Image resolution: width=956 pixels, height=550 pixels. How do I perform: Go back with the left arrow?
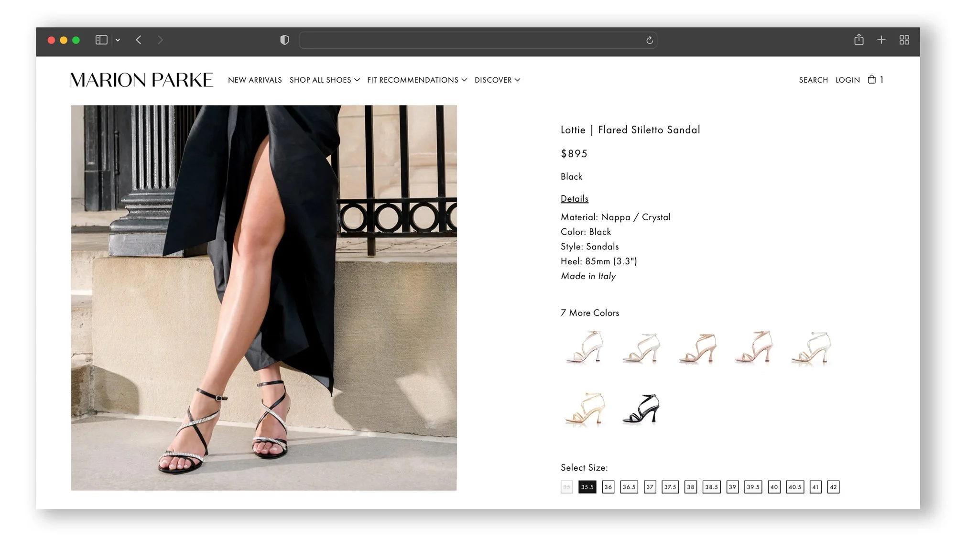(x=139, y=40)
